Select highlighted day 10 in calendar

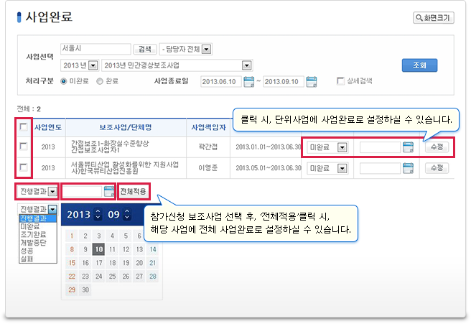(99, 249)
